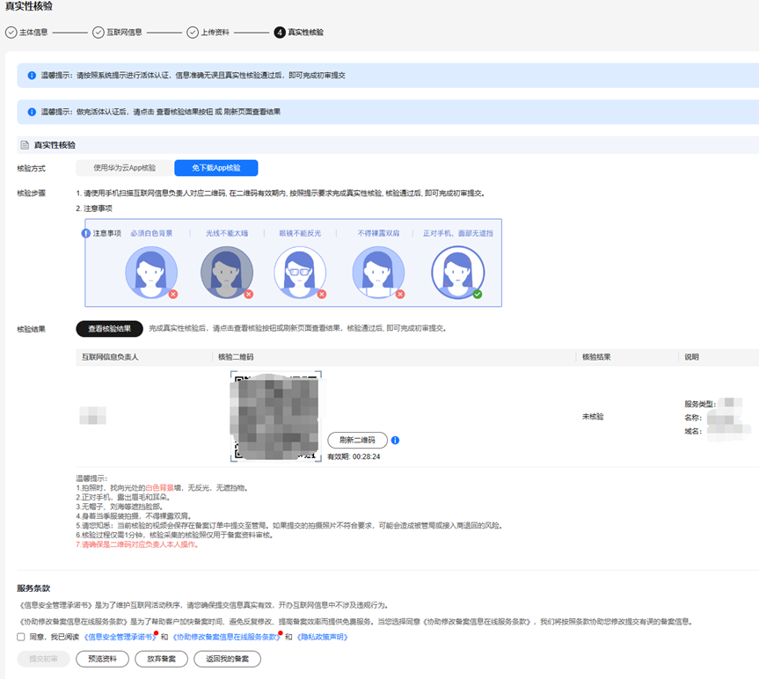
Task: Click the 主体信息 step checkmark icon
Action: [x=11, y=33]
